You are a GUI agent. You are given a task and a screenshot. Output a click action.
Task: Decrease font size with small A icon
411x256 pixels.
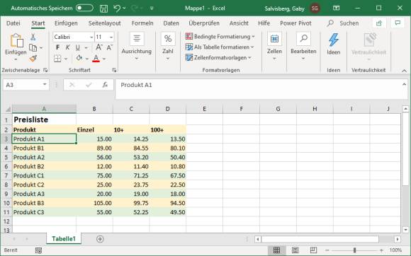109,47
